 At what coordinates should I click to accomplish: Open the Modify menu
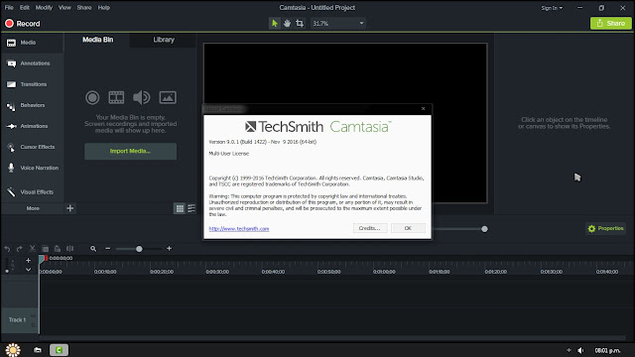[x=44, y=8]
